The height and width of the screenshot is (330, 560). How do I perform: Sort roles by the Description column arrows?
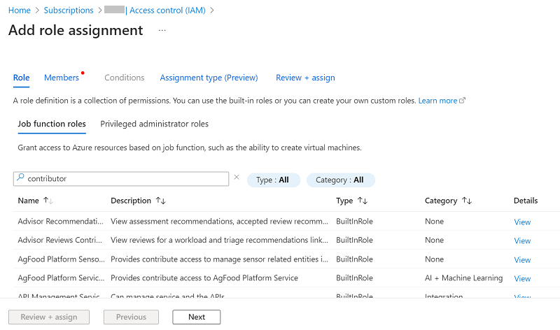click(x=161, y=201)
